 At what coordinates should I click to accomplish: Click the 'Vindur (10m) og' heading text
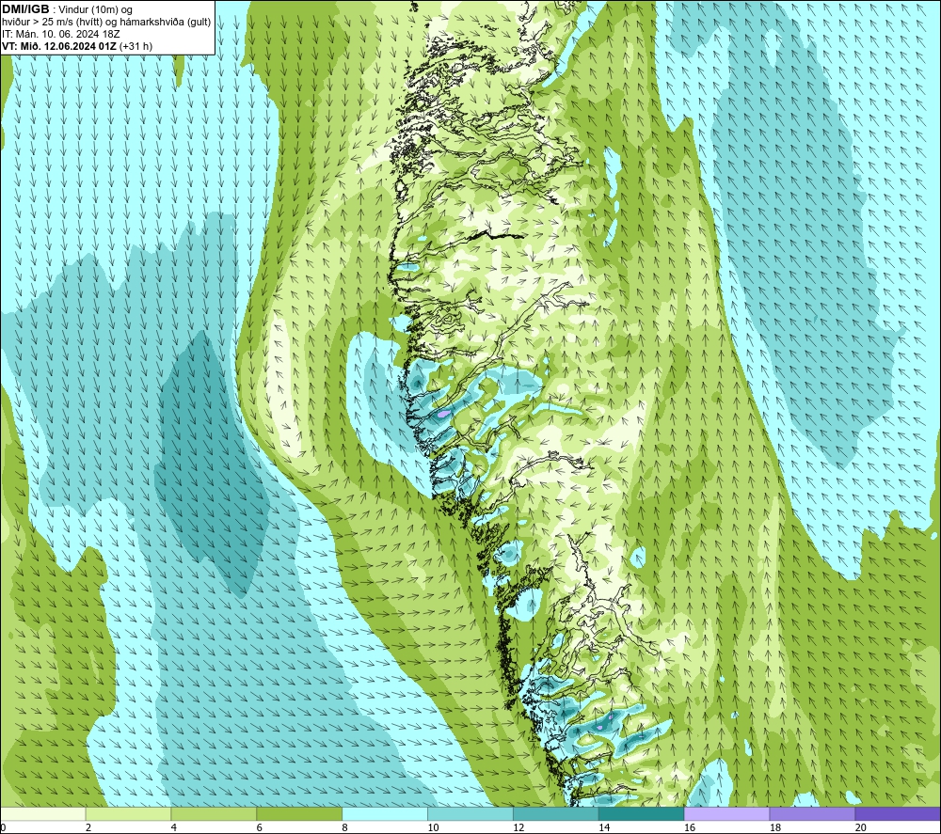[95, 9]
